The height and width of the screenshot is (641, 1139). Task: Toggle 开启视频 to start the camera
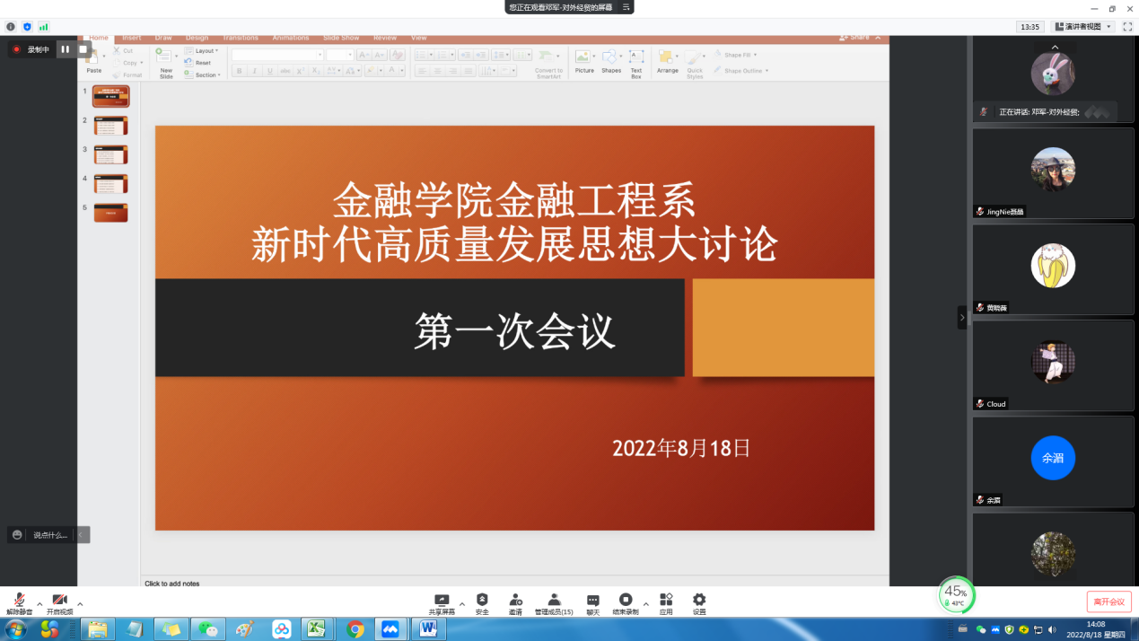coord(58,601)
